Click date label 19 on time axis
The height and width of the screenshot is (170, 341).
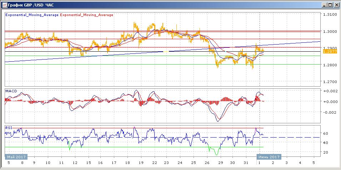(141, 163)
